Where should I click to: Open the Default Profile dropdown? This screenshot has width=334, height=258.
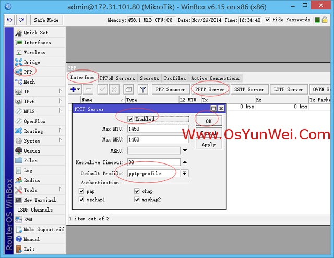click(184, 173)
